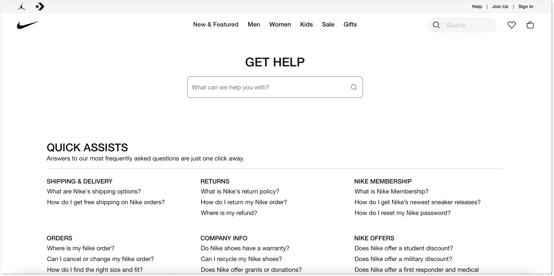Click the RETURNS section heading
The image size is (554, 276).
coord(215,181)
